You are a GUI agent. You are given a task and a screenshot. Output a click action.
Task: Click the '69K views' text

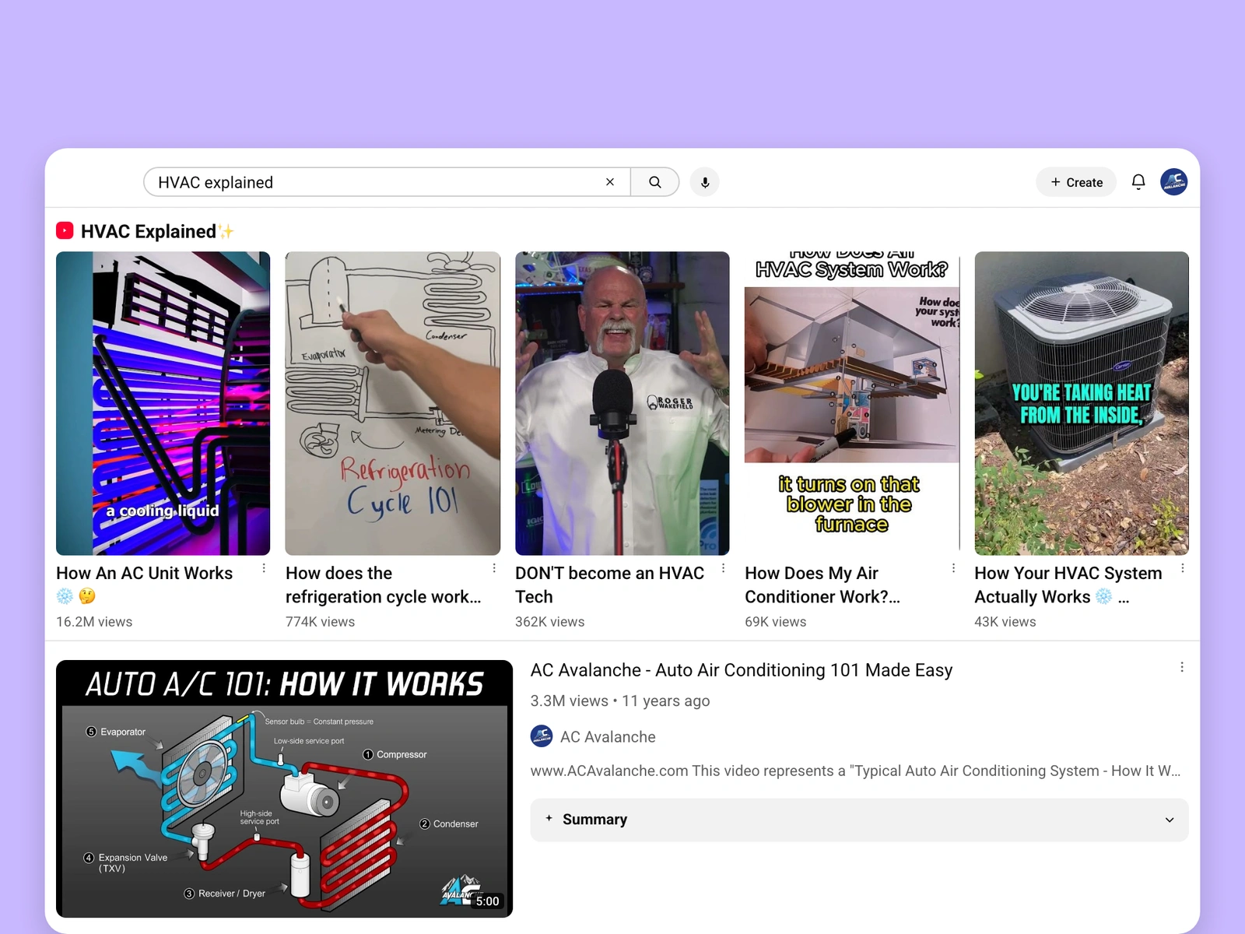[776, 622]
